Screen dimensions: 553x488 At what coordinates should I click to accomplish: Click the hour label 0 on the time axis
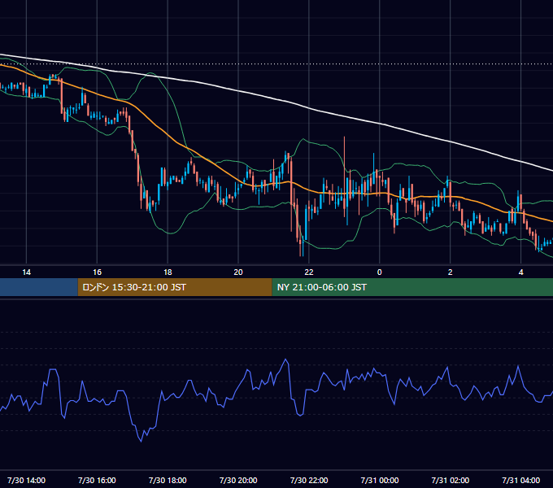point(380,272)
